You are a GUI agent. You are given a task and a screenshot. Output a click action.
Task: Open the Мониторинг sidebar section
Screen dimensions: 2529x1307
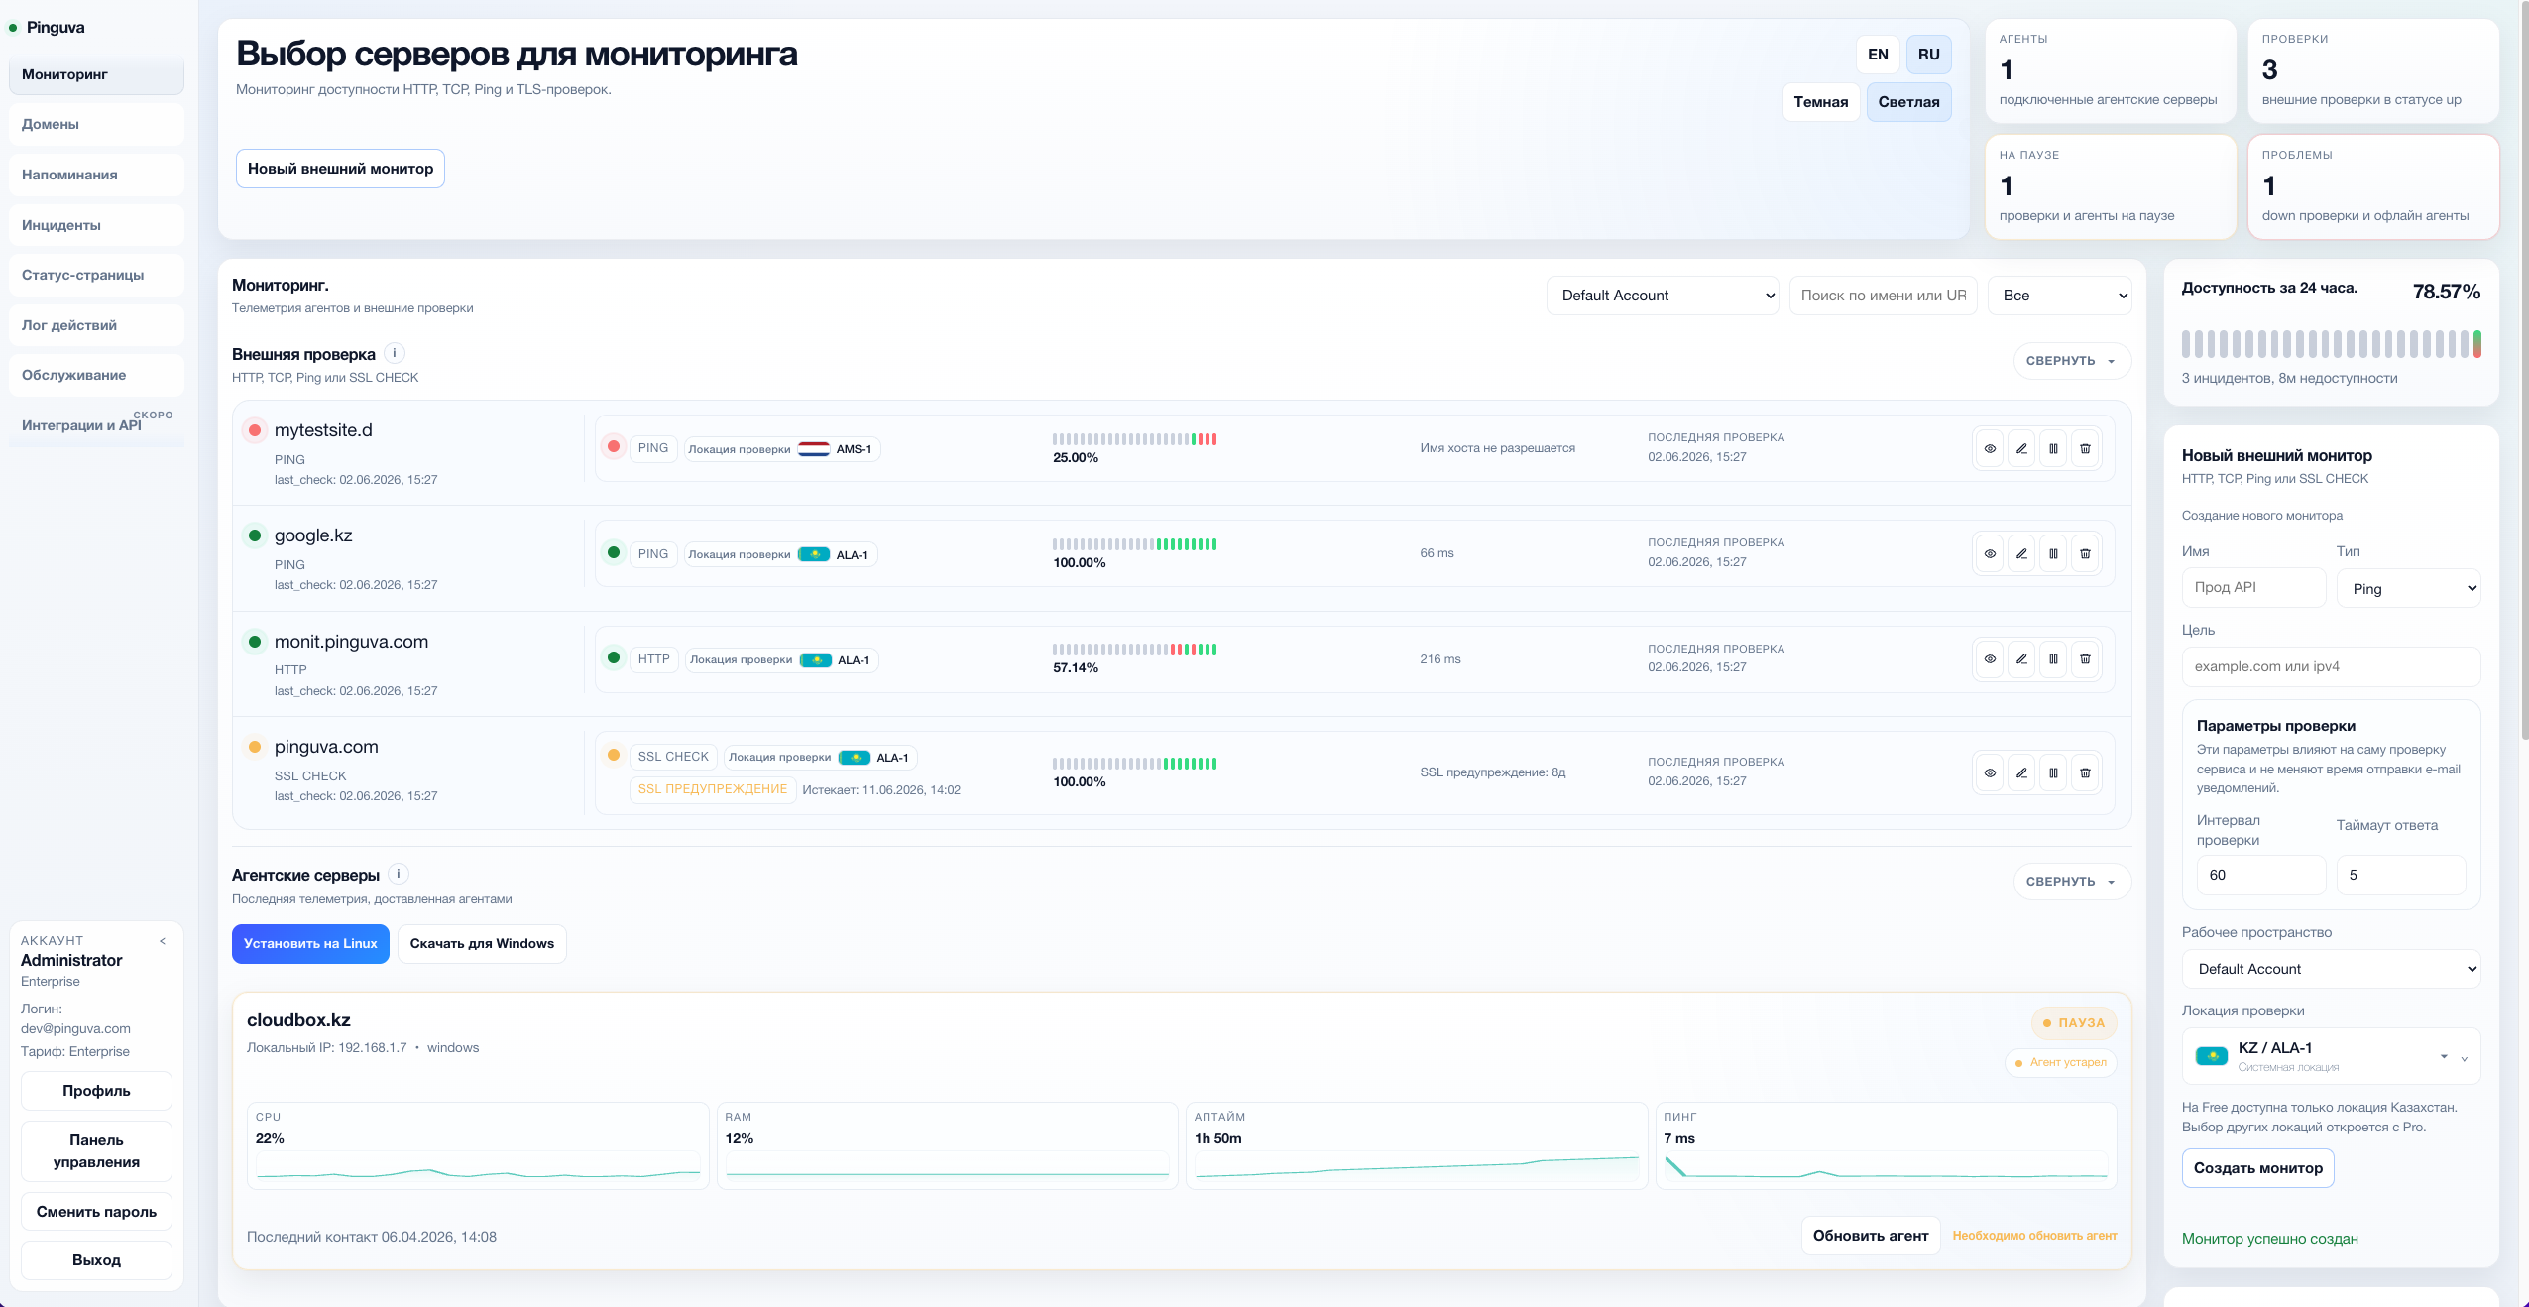coord(96,74)
